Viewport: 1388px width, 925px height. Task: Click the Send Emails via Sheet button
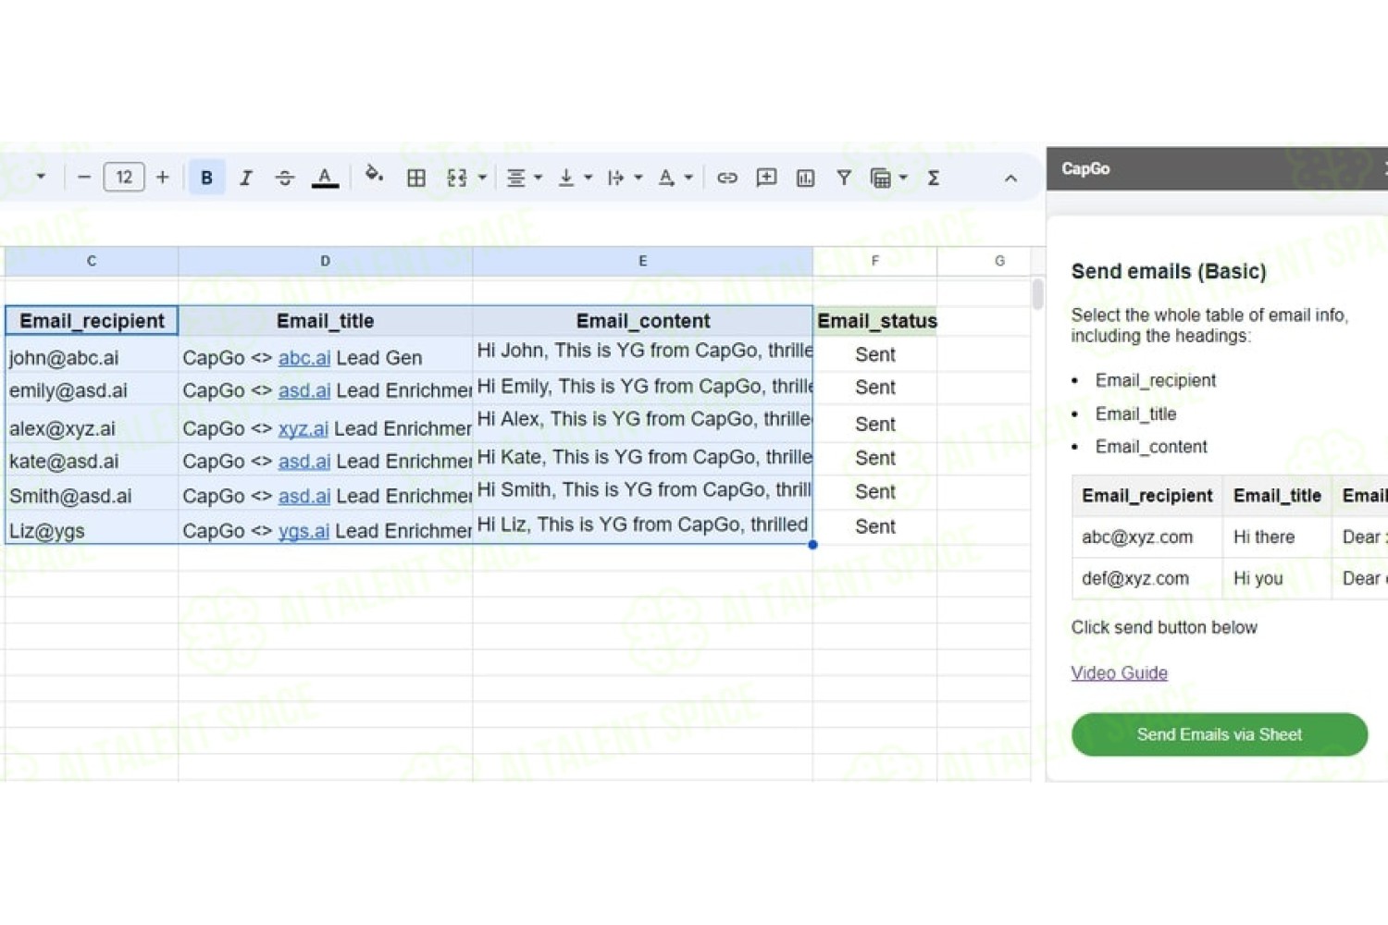(1220, 734)
